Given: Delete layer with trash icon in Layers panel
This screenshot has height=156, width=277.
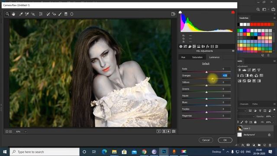Looking at the screenshot, I should [270, 145].
